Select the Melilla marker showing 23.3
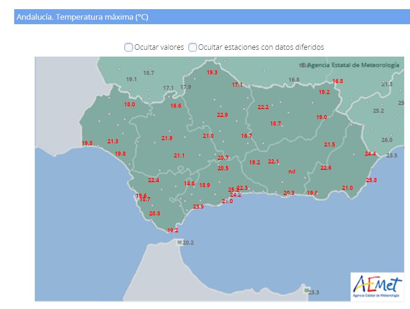 coord(306,291)
